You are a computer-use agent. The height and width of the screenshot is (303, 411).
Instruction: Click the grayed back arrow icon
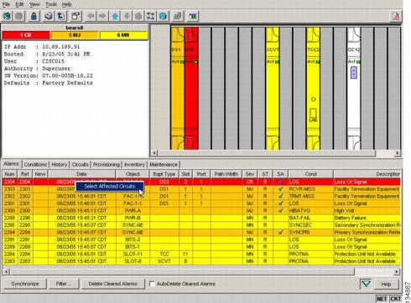(x=91, y=16)
